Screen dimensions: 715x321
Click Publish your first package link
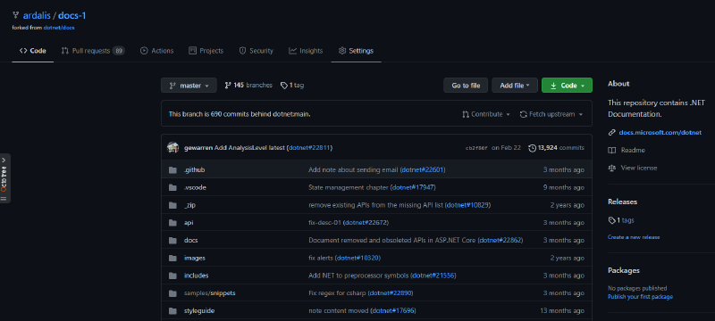tap(640, 297)
